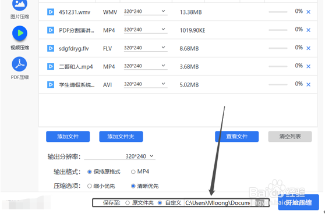
Task: Select file name sdgfdryg.flv
Action: [74, 49]
